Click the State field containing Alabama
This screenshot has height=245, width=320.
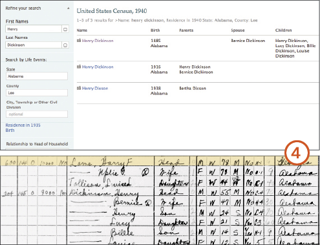(37, 76)
